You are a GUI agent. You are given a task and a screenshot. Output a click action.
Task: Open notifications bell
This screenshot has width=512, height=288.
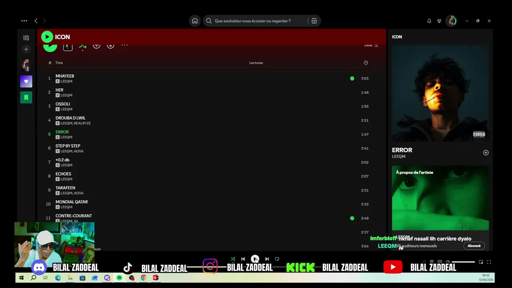click(429, 21)
